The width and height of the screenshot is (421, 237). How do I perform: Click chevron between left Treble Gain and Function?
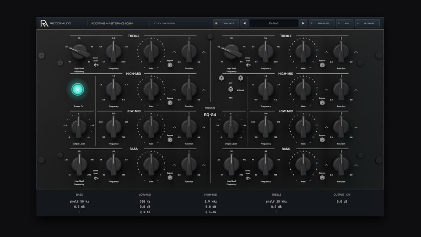pos(174,52)
